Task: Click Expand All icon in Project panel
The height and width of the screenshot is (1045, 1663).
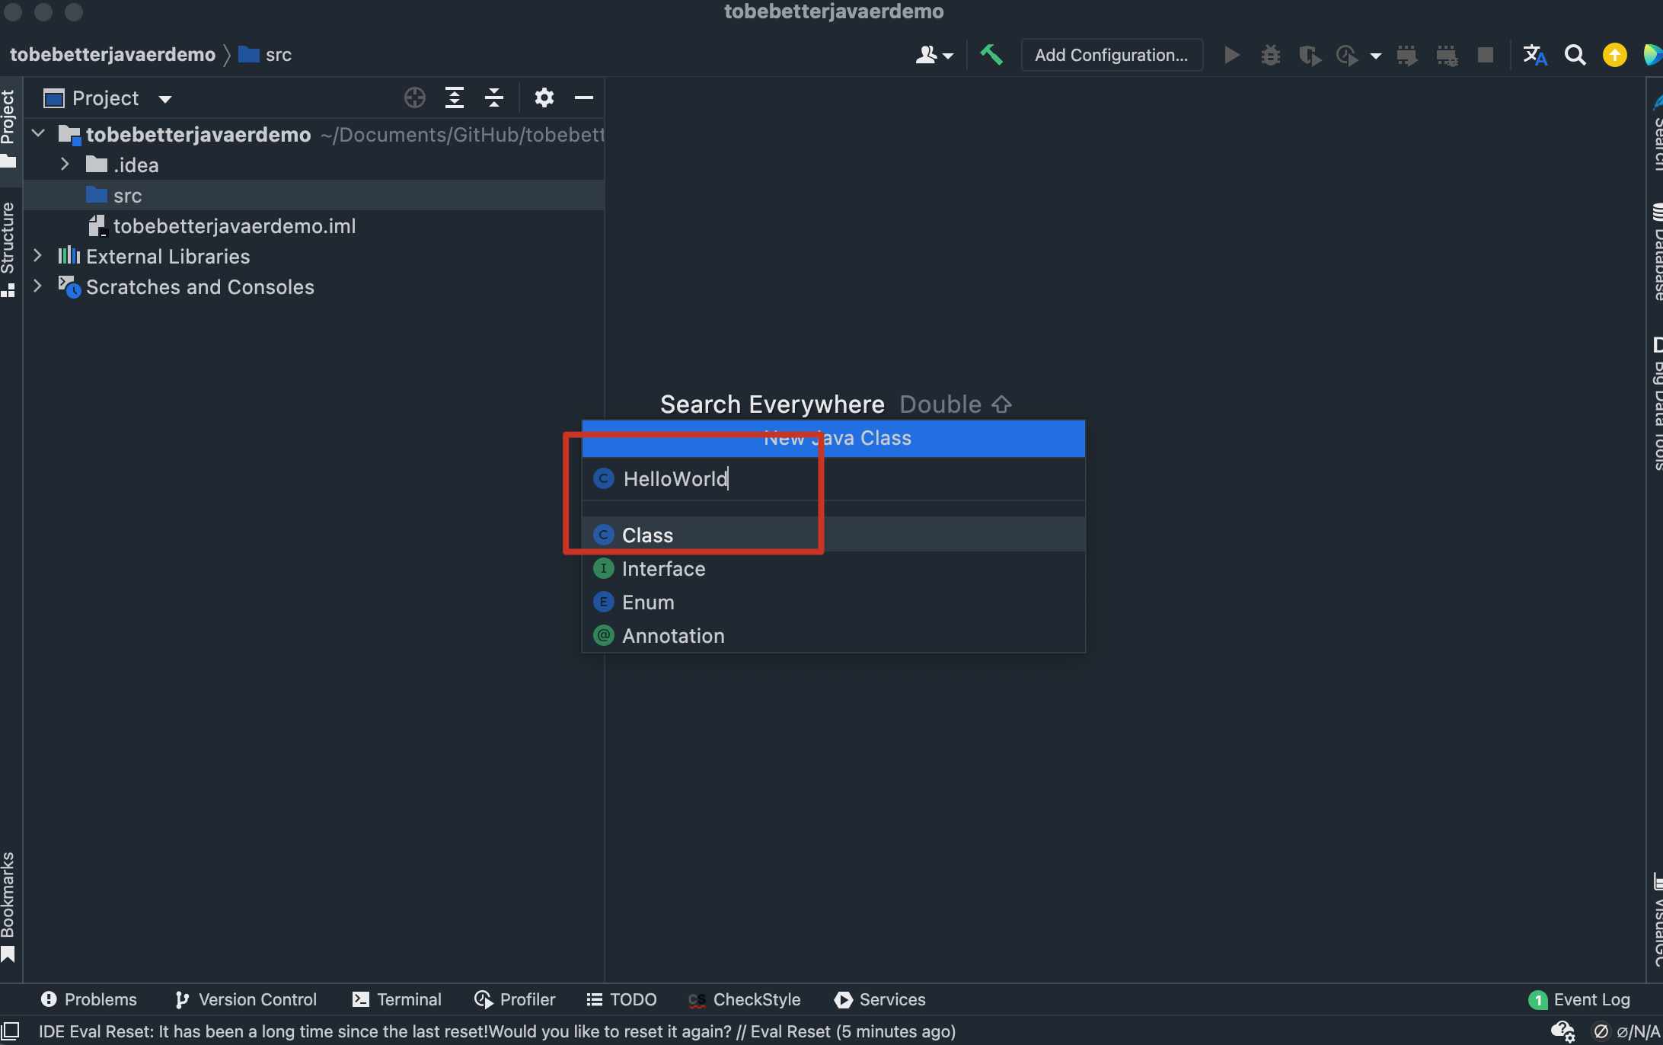Action: [x=455, y=97]
